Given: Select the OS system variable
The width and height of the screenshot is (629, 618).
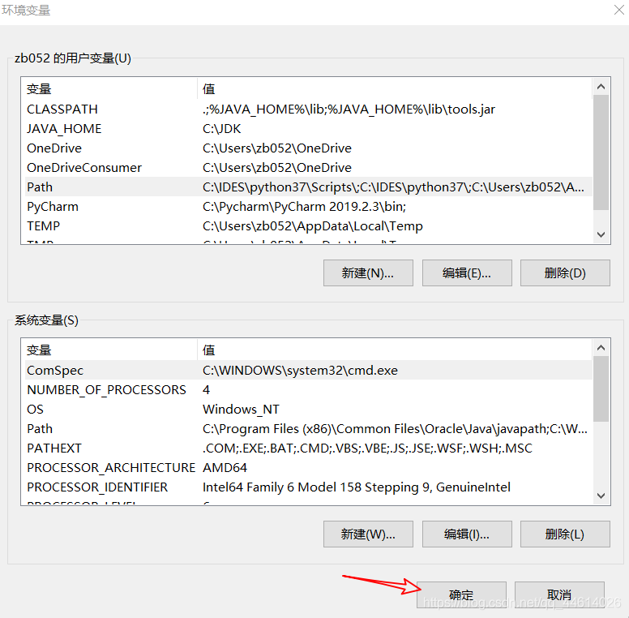Looking at the screenshot, I should (x=309, y=409).
